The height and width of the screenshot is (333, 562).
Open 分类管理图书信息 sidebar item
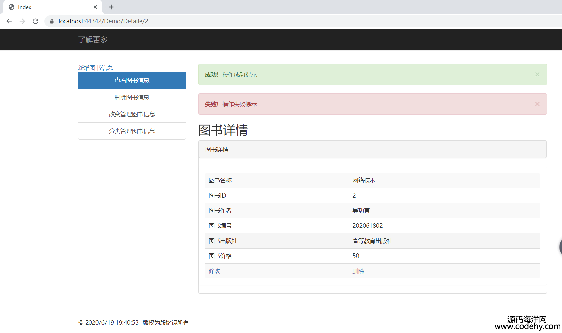point(132,131)
